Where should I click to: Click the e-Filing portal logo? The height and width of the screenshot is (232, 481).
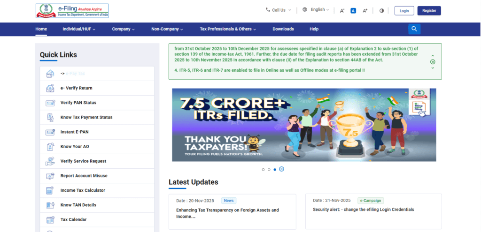tap(72, 11)
